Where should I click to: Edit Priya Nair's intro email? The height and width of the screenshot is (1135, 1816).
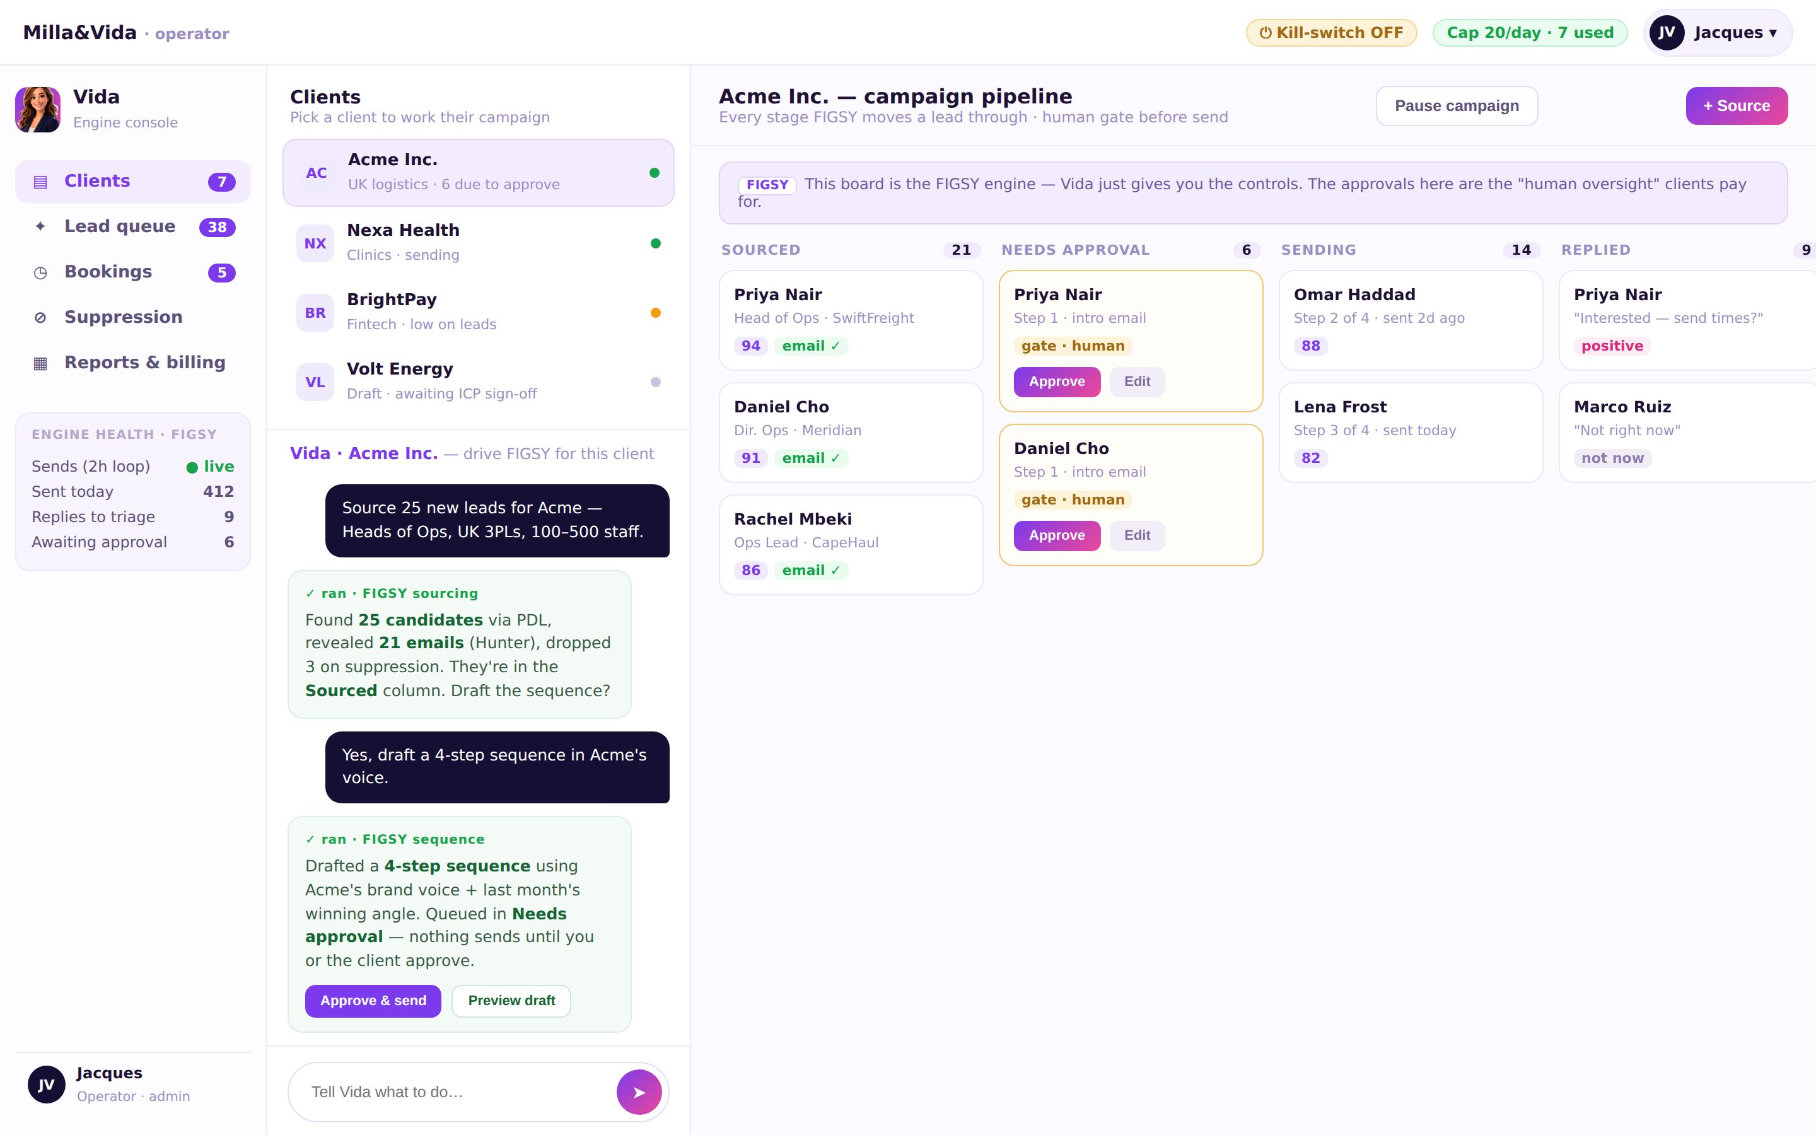tap(1137, 381)
